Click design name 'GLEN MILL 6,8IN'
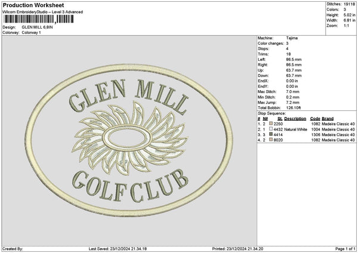Viewport: 358px width, 253px height. click(x=37, y=27)
